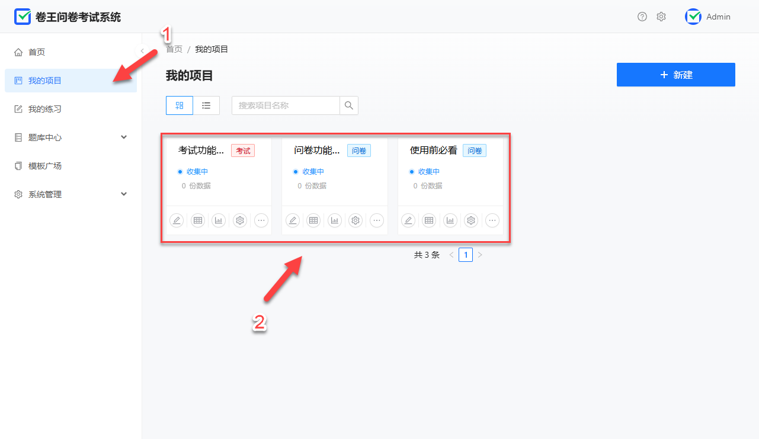
Task: Go to the next page arrow
Action: [x=480, y=255]
